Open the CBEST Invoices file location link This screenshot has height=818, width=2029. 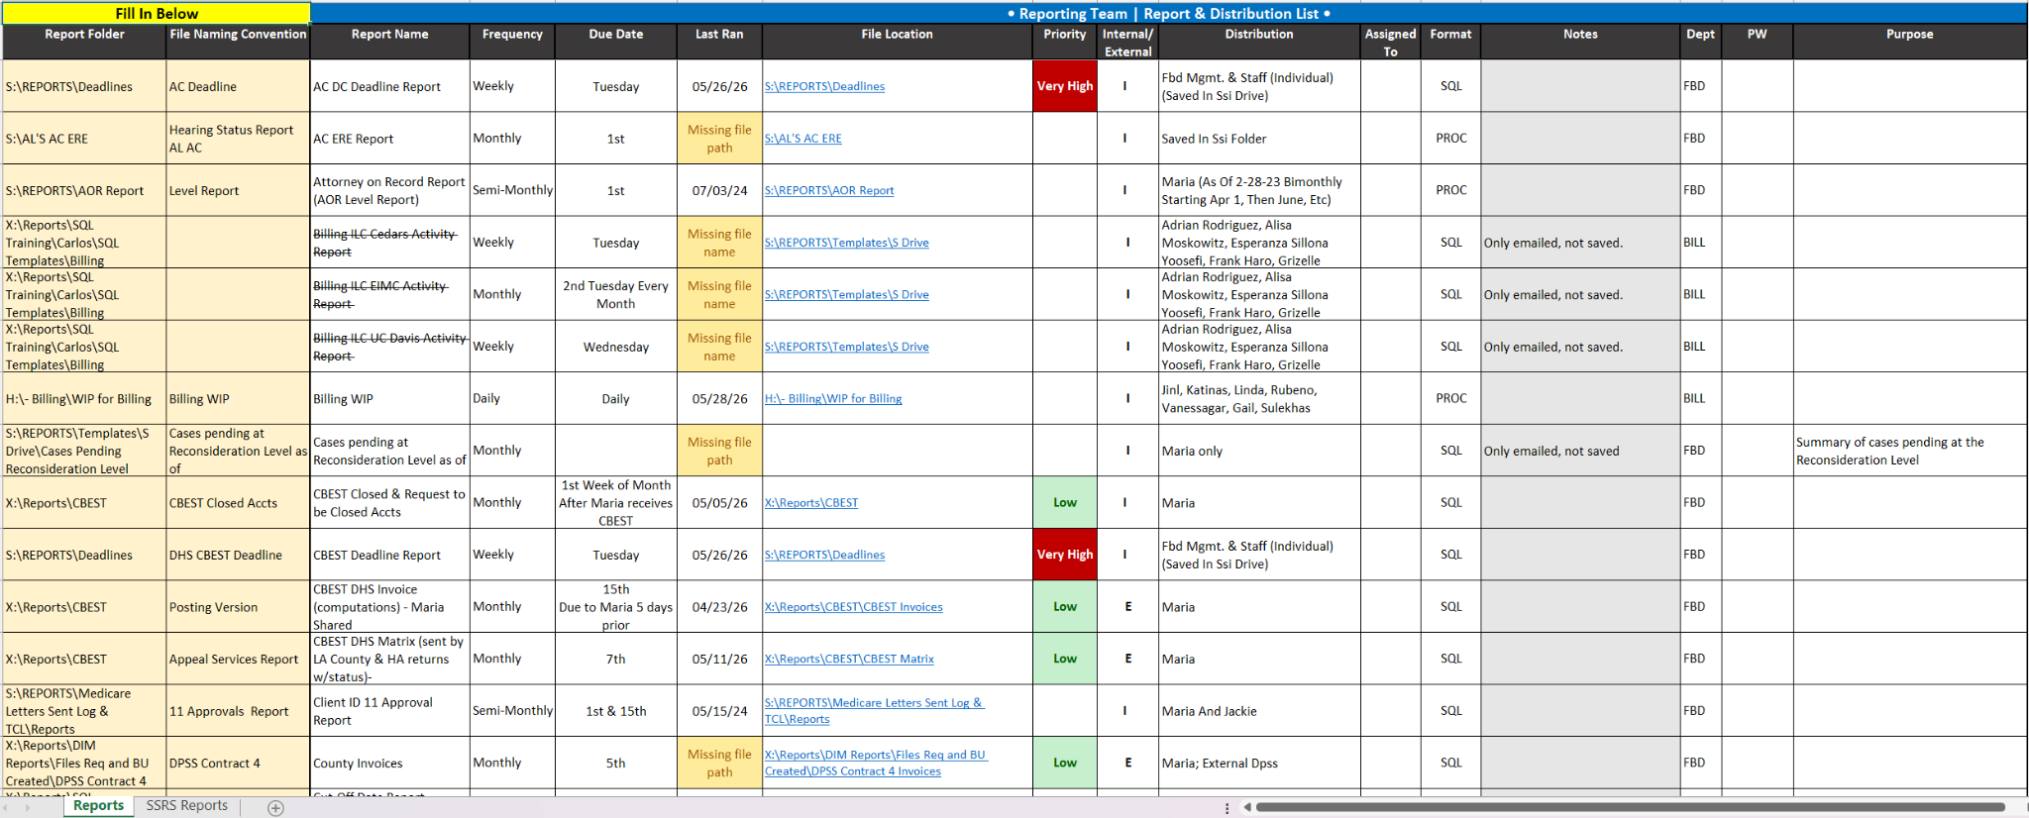(x=853, y=607)
